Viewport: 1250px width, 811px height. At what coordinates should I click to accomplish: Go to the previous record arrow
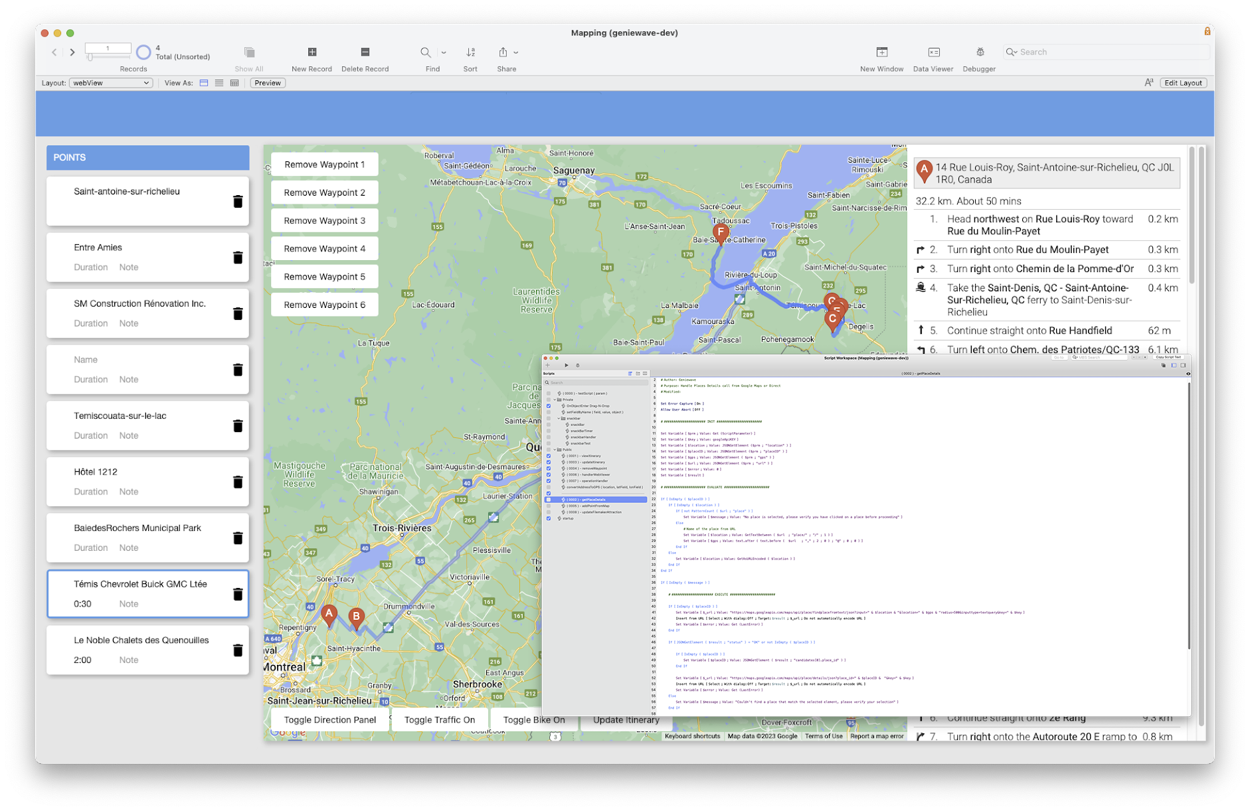coord(54,52)
